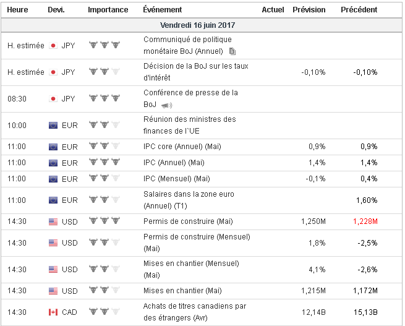The height and width of the screenshot is (326, 405).
Task: Click the EU flag in the 10:00 row
Action: (x=53, y=126)
